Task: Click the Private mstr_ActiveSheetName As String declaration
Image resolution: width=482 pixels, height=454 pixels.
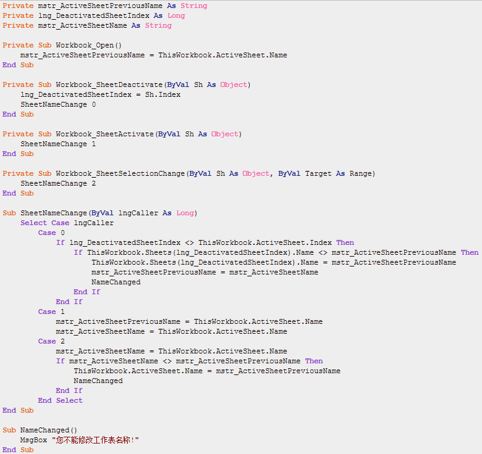Action: click(87, 25)
